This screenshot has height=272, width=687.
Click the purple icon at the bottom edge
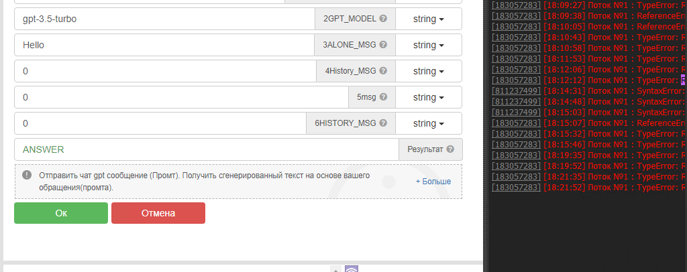pyautogui.click(x=352, y=269)
